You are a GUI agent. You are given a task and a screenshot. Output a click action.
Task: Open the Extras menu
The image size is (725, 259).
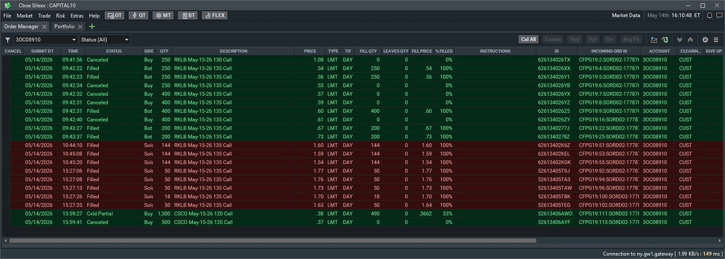tap(77, 15)
